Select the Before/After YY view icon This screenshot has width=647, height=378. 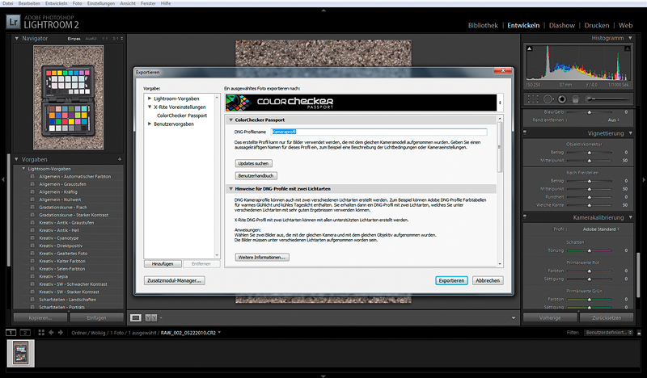point(151,317)
